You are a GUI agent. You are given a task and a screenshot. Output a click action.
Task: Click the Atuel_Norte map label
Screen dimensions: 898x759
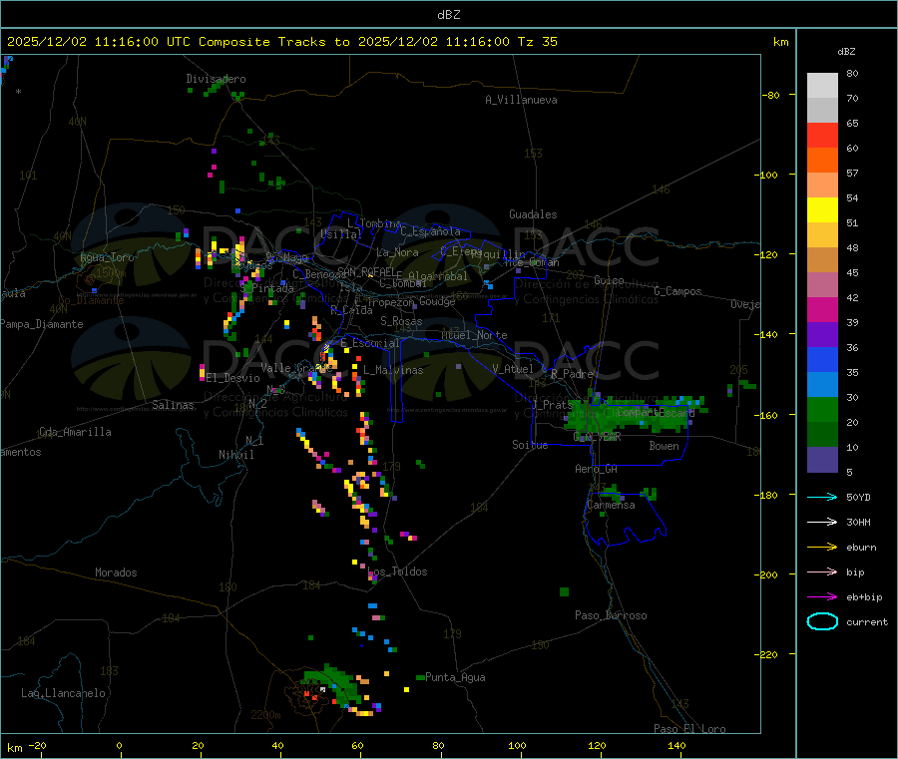[474, 335]
